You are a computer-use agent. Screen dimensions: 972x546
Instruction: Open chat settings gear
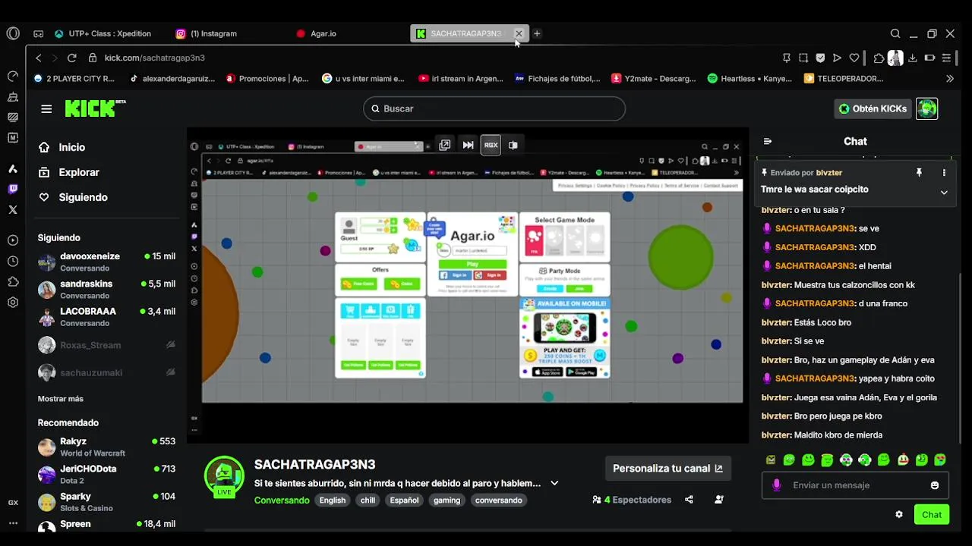(899, 514)
